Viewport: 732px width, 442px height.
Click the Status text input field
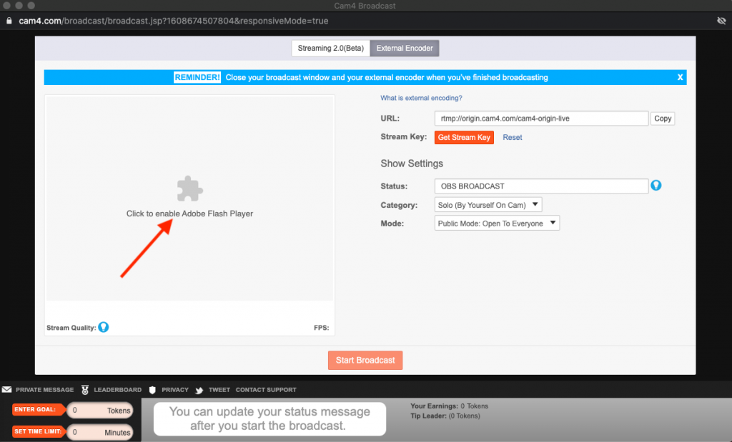pyautogui.click(x=541, y=186)
